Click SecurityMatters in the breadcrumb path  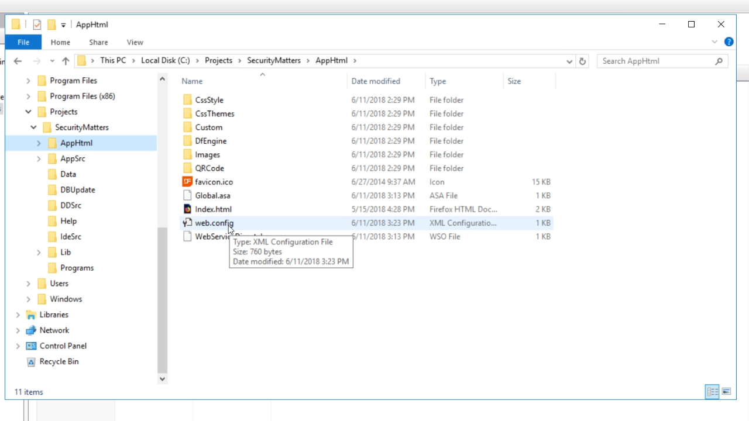[x=273, y=61]
